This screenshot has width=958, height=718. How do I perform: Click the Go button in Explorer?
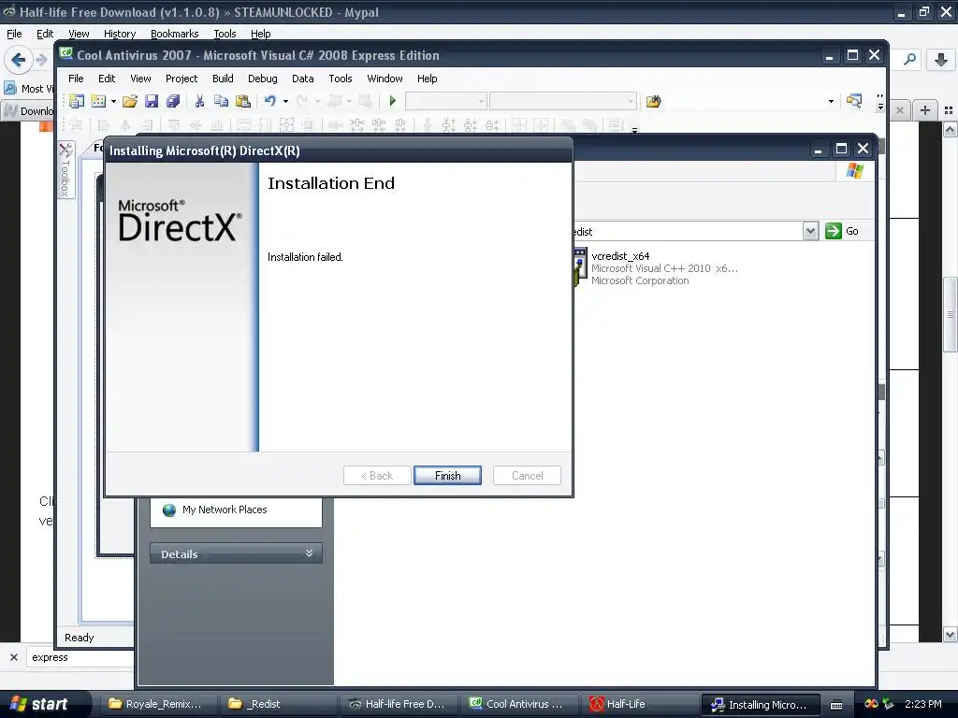(x=843, y=232)
